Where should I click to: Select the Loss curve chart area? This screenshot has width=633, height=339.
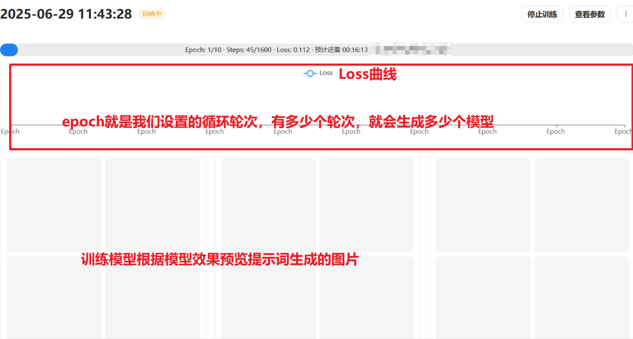(x=316, y=103)
